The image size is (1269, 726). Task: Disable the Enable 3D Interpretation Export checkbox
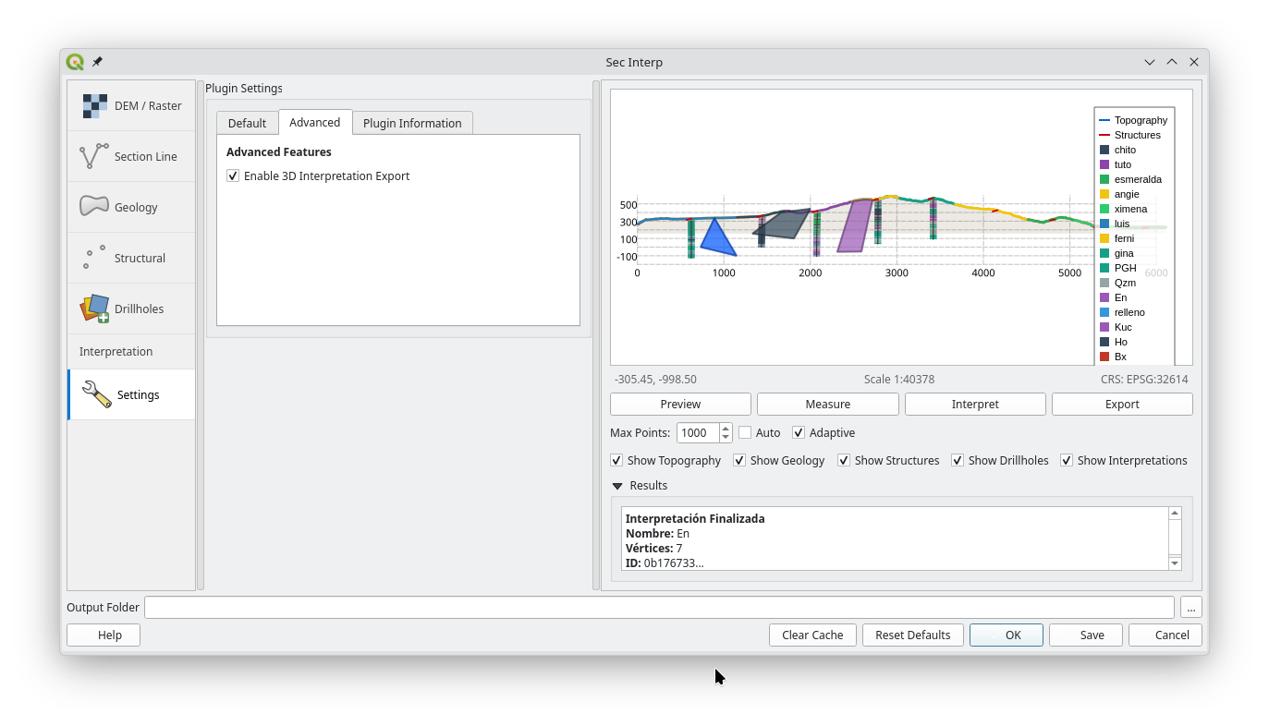tap(233, 175)
